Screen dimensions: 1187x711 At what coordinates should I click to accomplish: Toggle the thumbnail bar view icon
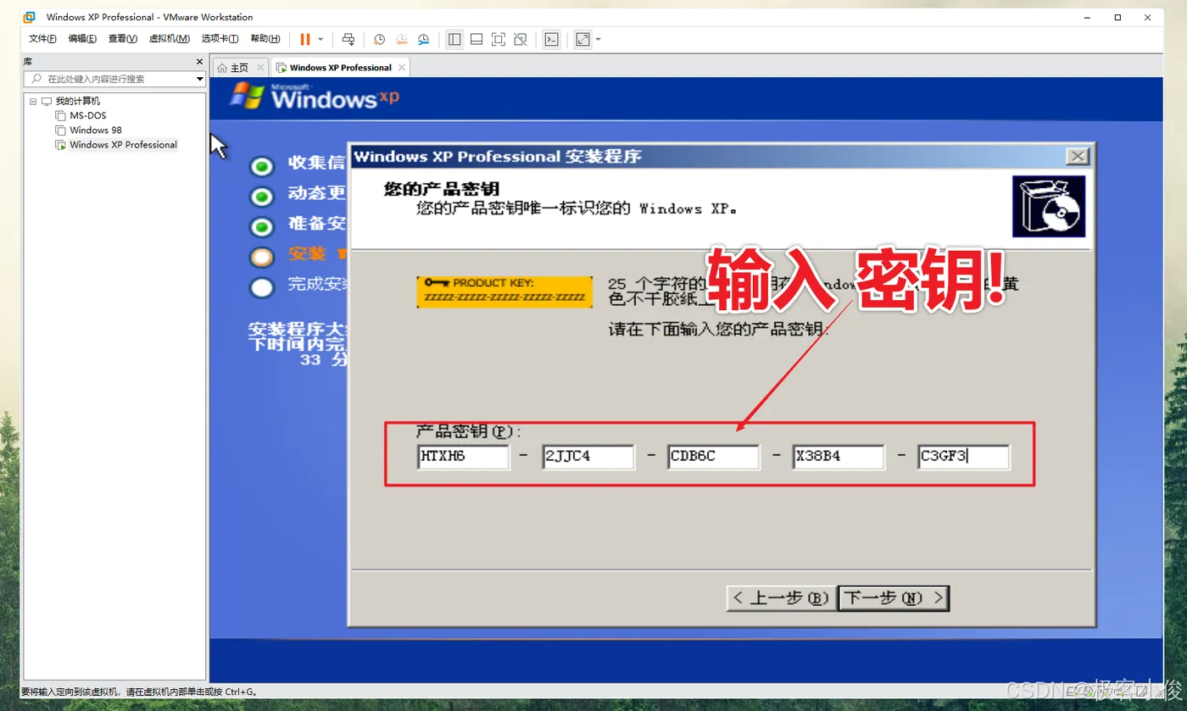(x=476, y=39)
